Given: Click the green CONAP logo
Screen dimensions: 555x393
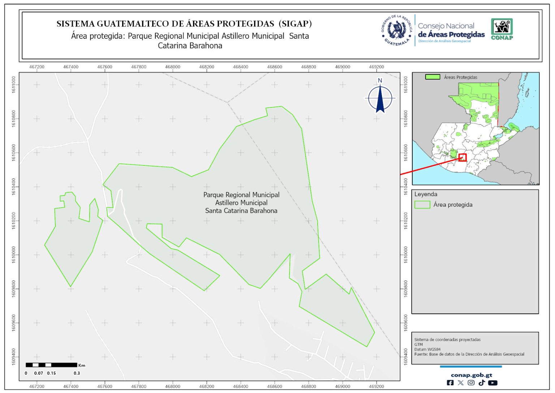Looking at the screenshot, I should [x=502, y=29].
